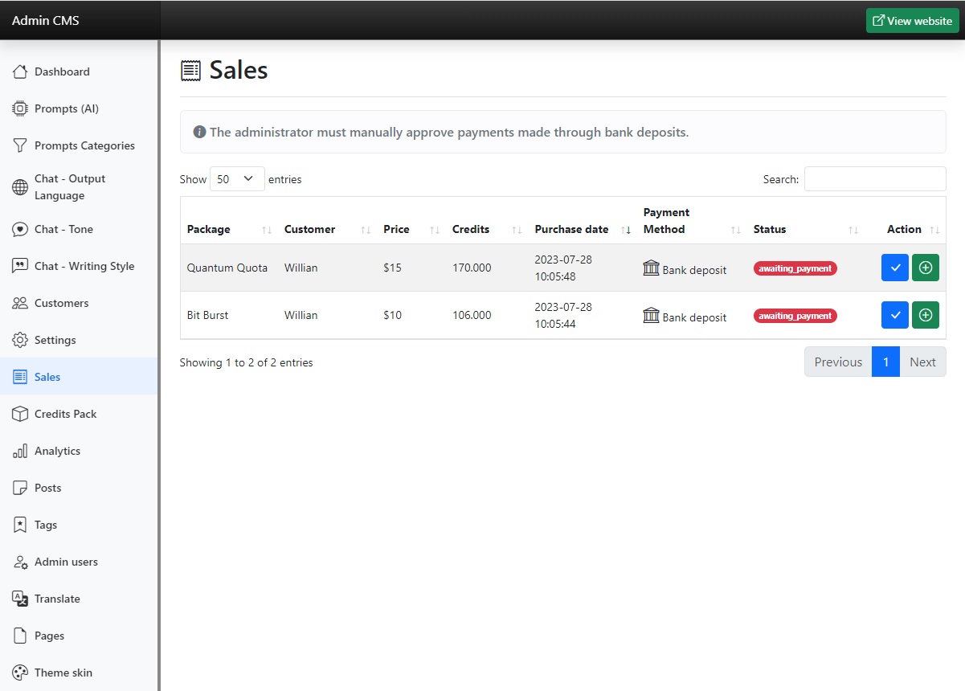Approve payment for Bit Burst sale
Image resolution: width=965 pixels, height=691 pixels.
894,315
